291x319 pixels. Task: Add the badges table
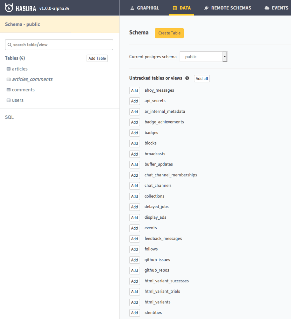pos(134,133)
